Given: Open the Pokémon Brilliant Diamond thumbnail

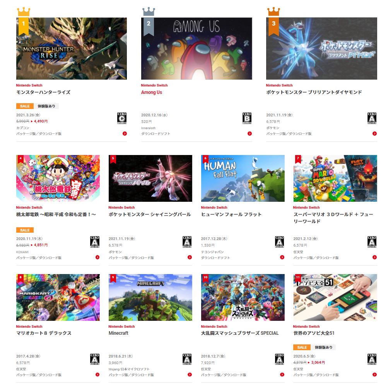Looking at the screenshot, I should pos(321,48).
